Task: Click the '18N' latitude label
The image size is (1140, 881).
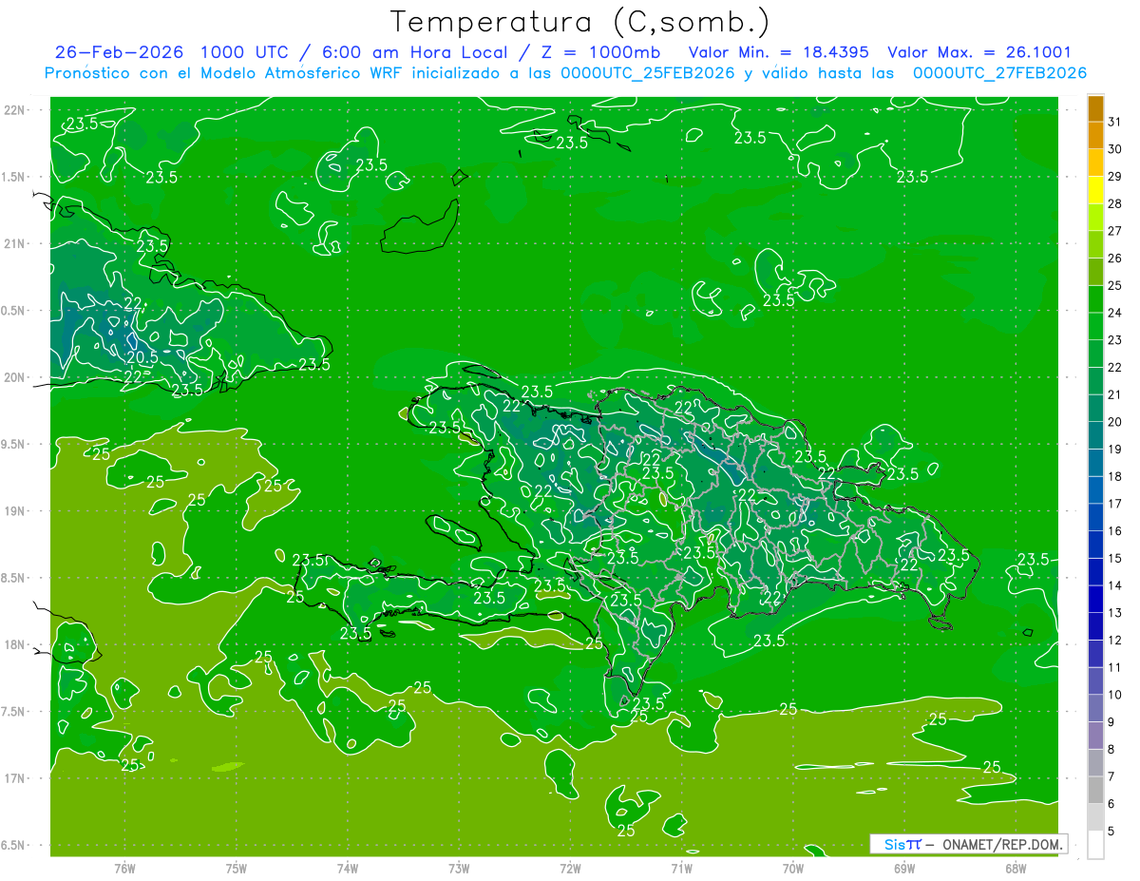Action: point(16,644)
